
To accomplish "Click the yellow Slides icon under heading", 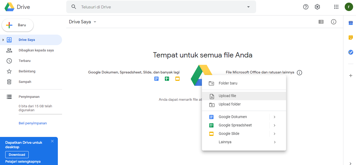I will (x=177, y=79).
